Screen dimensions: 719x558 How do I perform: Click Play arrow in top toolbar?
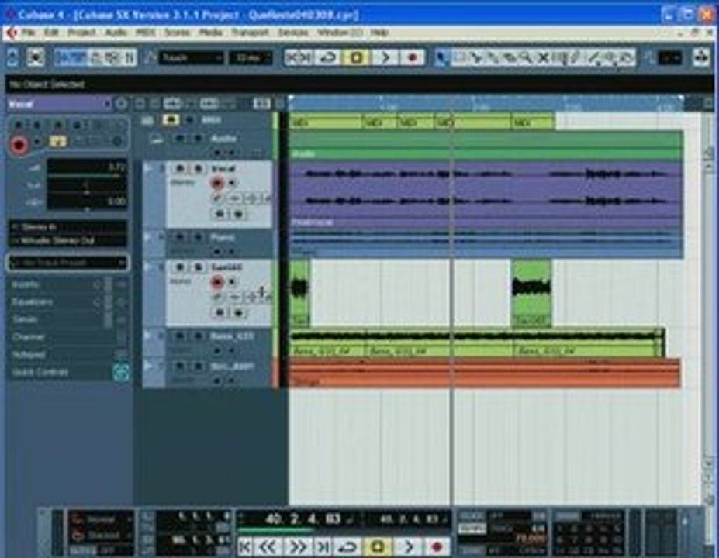(385, 57)
